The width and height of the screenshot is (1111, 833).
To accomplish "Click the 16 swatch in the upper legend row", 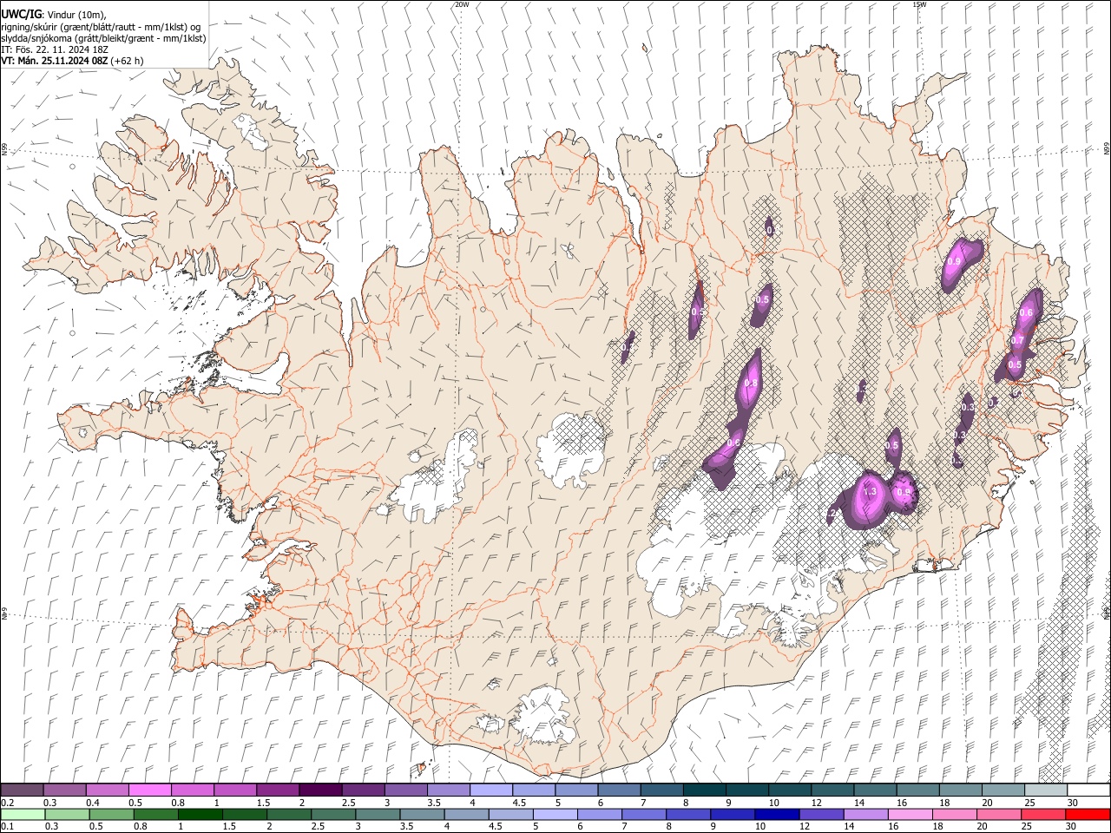I will click(x=917, y=790).
